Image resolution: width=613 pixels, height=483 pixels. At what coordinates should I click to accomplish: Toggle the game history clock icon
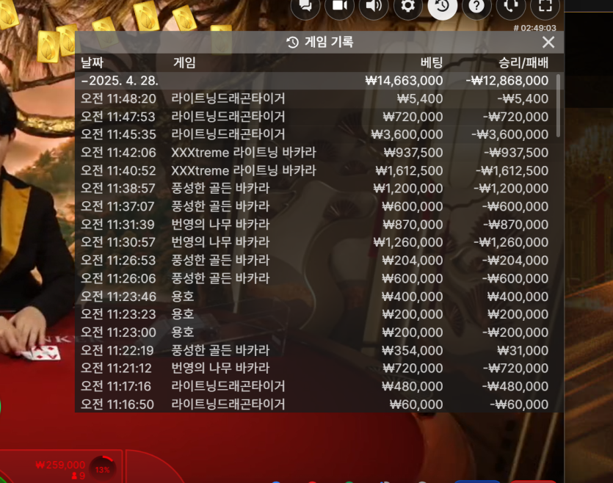pyautogui.click(x=443, y=6)
